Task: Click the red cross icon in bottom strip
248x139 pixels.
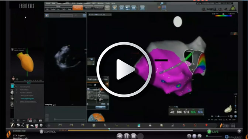Action: (206, 125)
